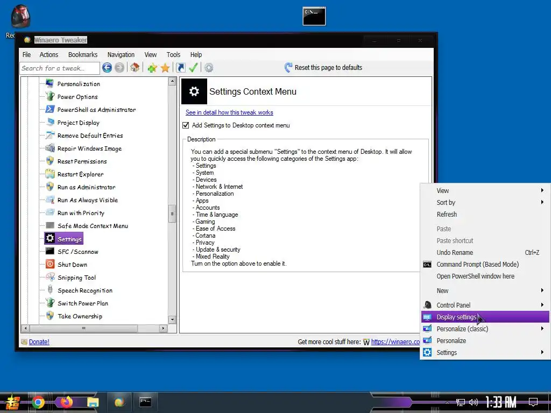Expand the View submenu in context menu
Screen dimensions: 551x413
(485, 191)
